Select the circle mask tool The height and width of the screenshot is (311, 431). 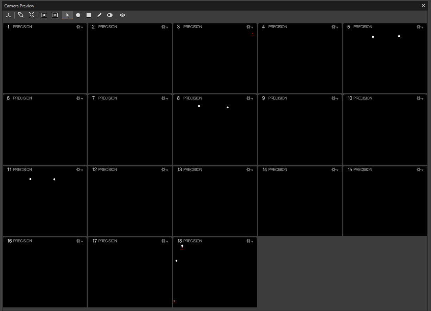click(78, 15)
